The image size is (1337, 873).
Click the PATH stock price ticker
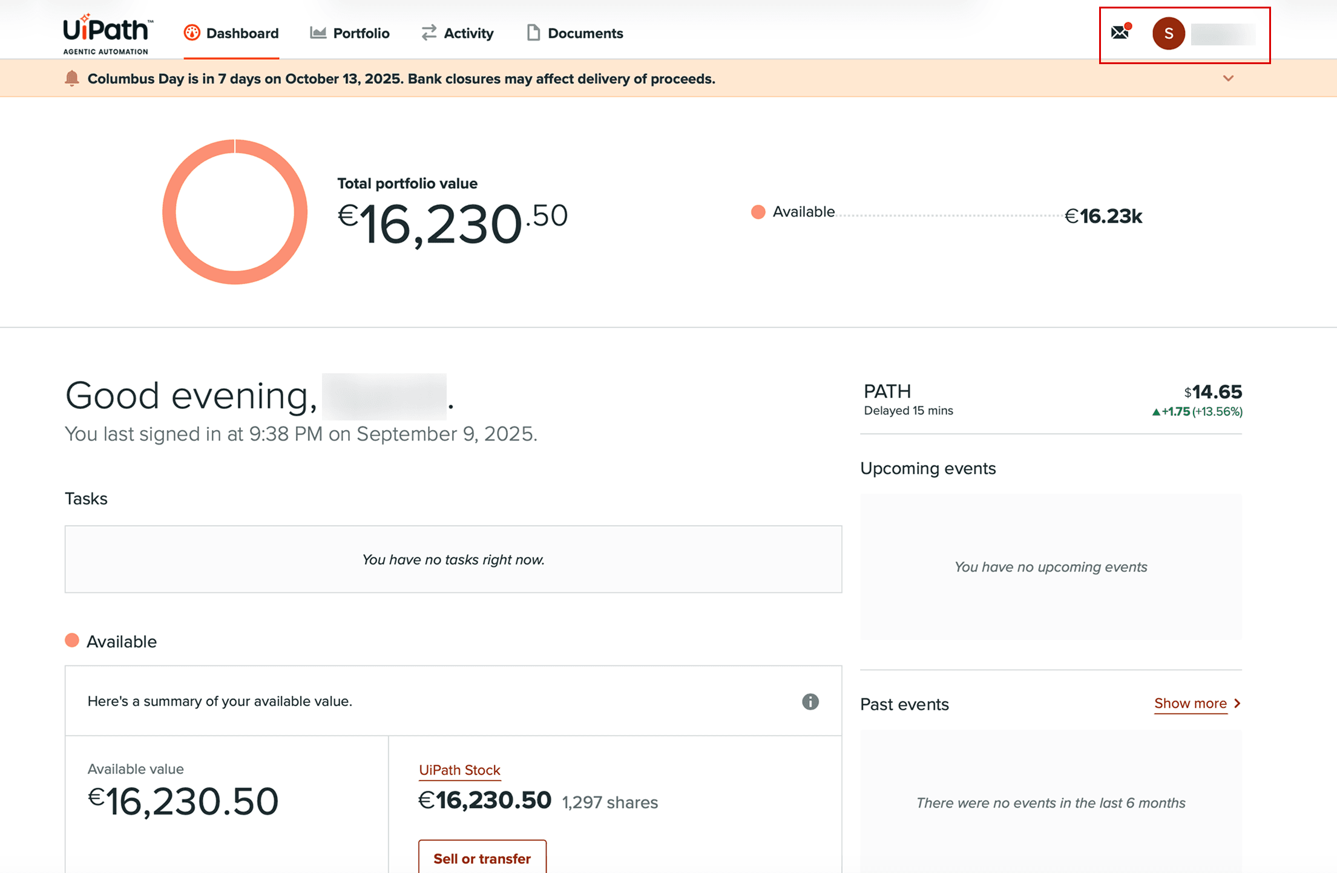point(1212,392)
